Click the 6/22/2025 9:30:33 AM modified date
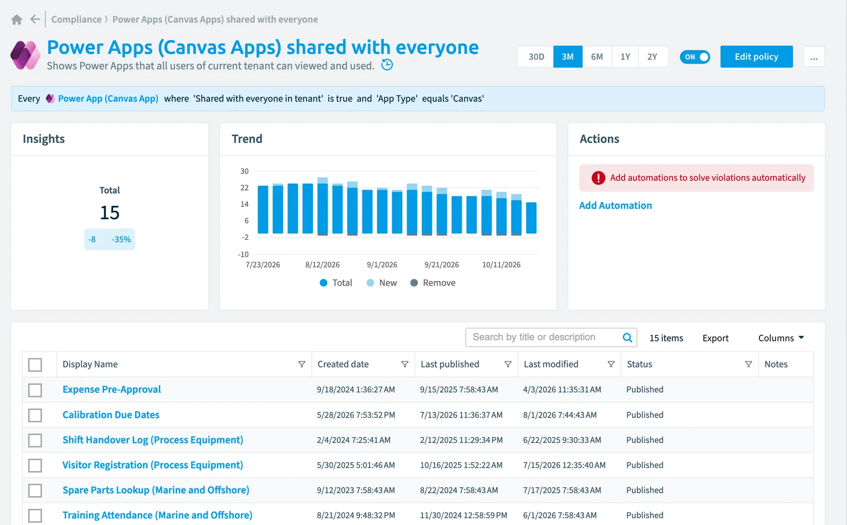 click(562, 440)
